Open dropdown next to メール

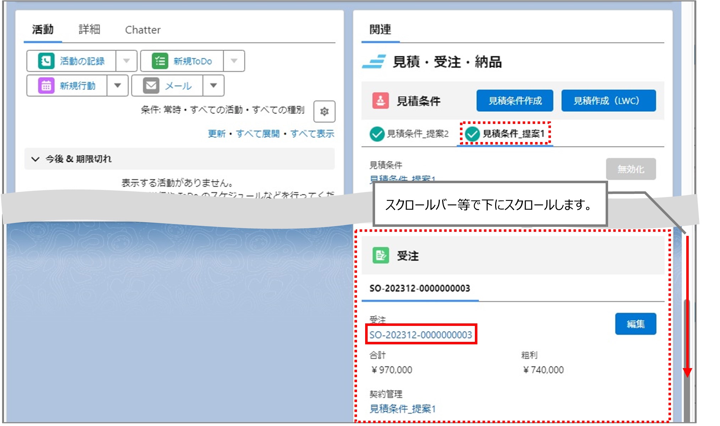coord(213,86)
